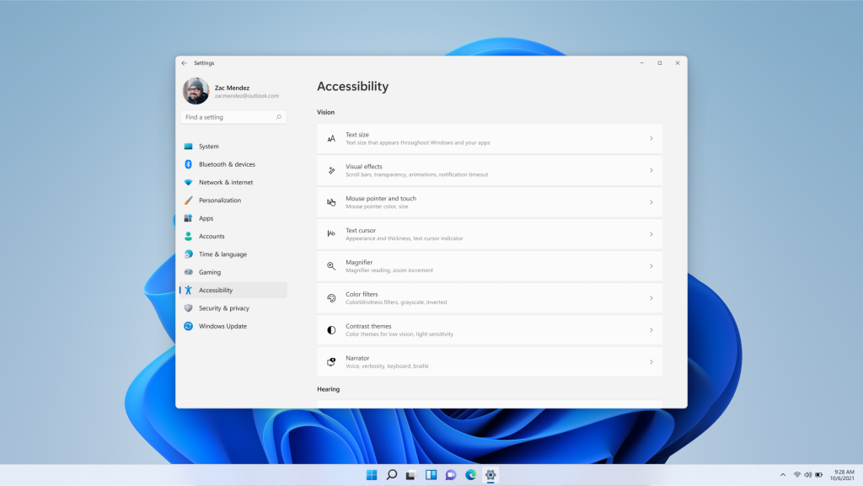This screenshot has height=486, width=863.
Task: Click the Narrator icon
Action: (331, 361)
